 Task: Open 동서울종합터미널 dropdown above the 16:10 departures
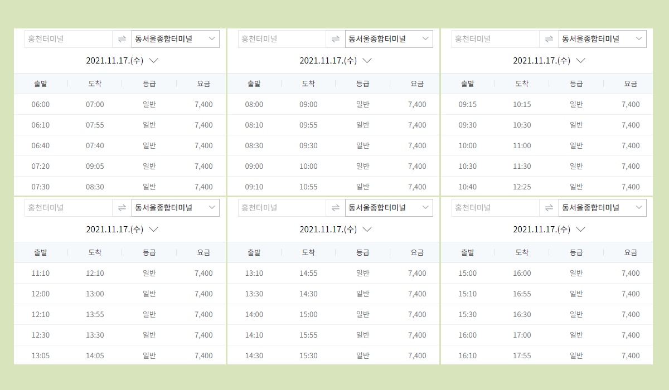point(603,208)
